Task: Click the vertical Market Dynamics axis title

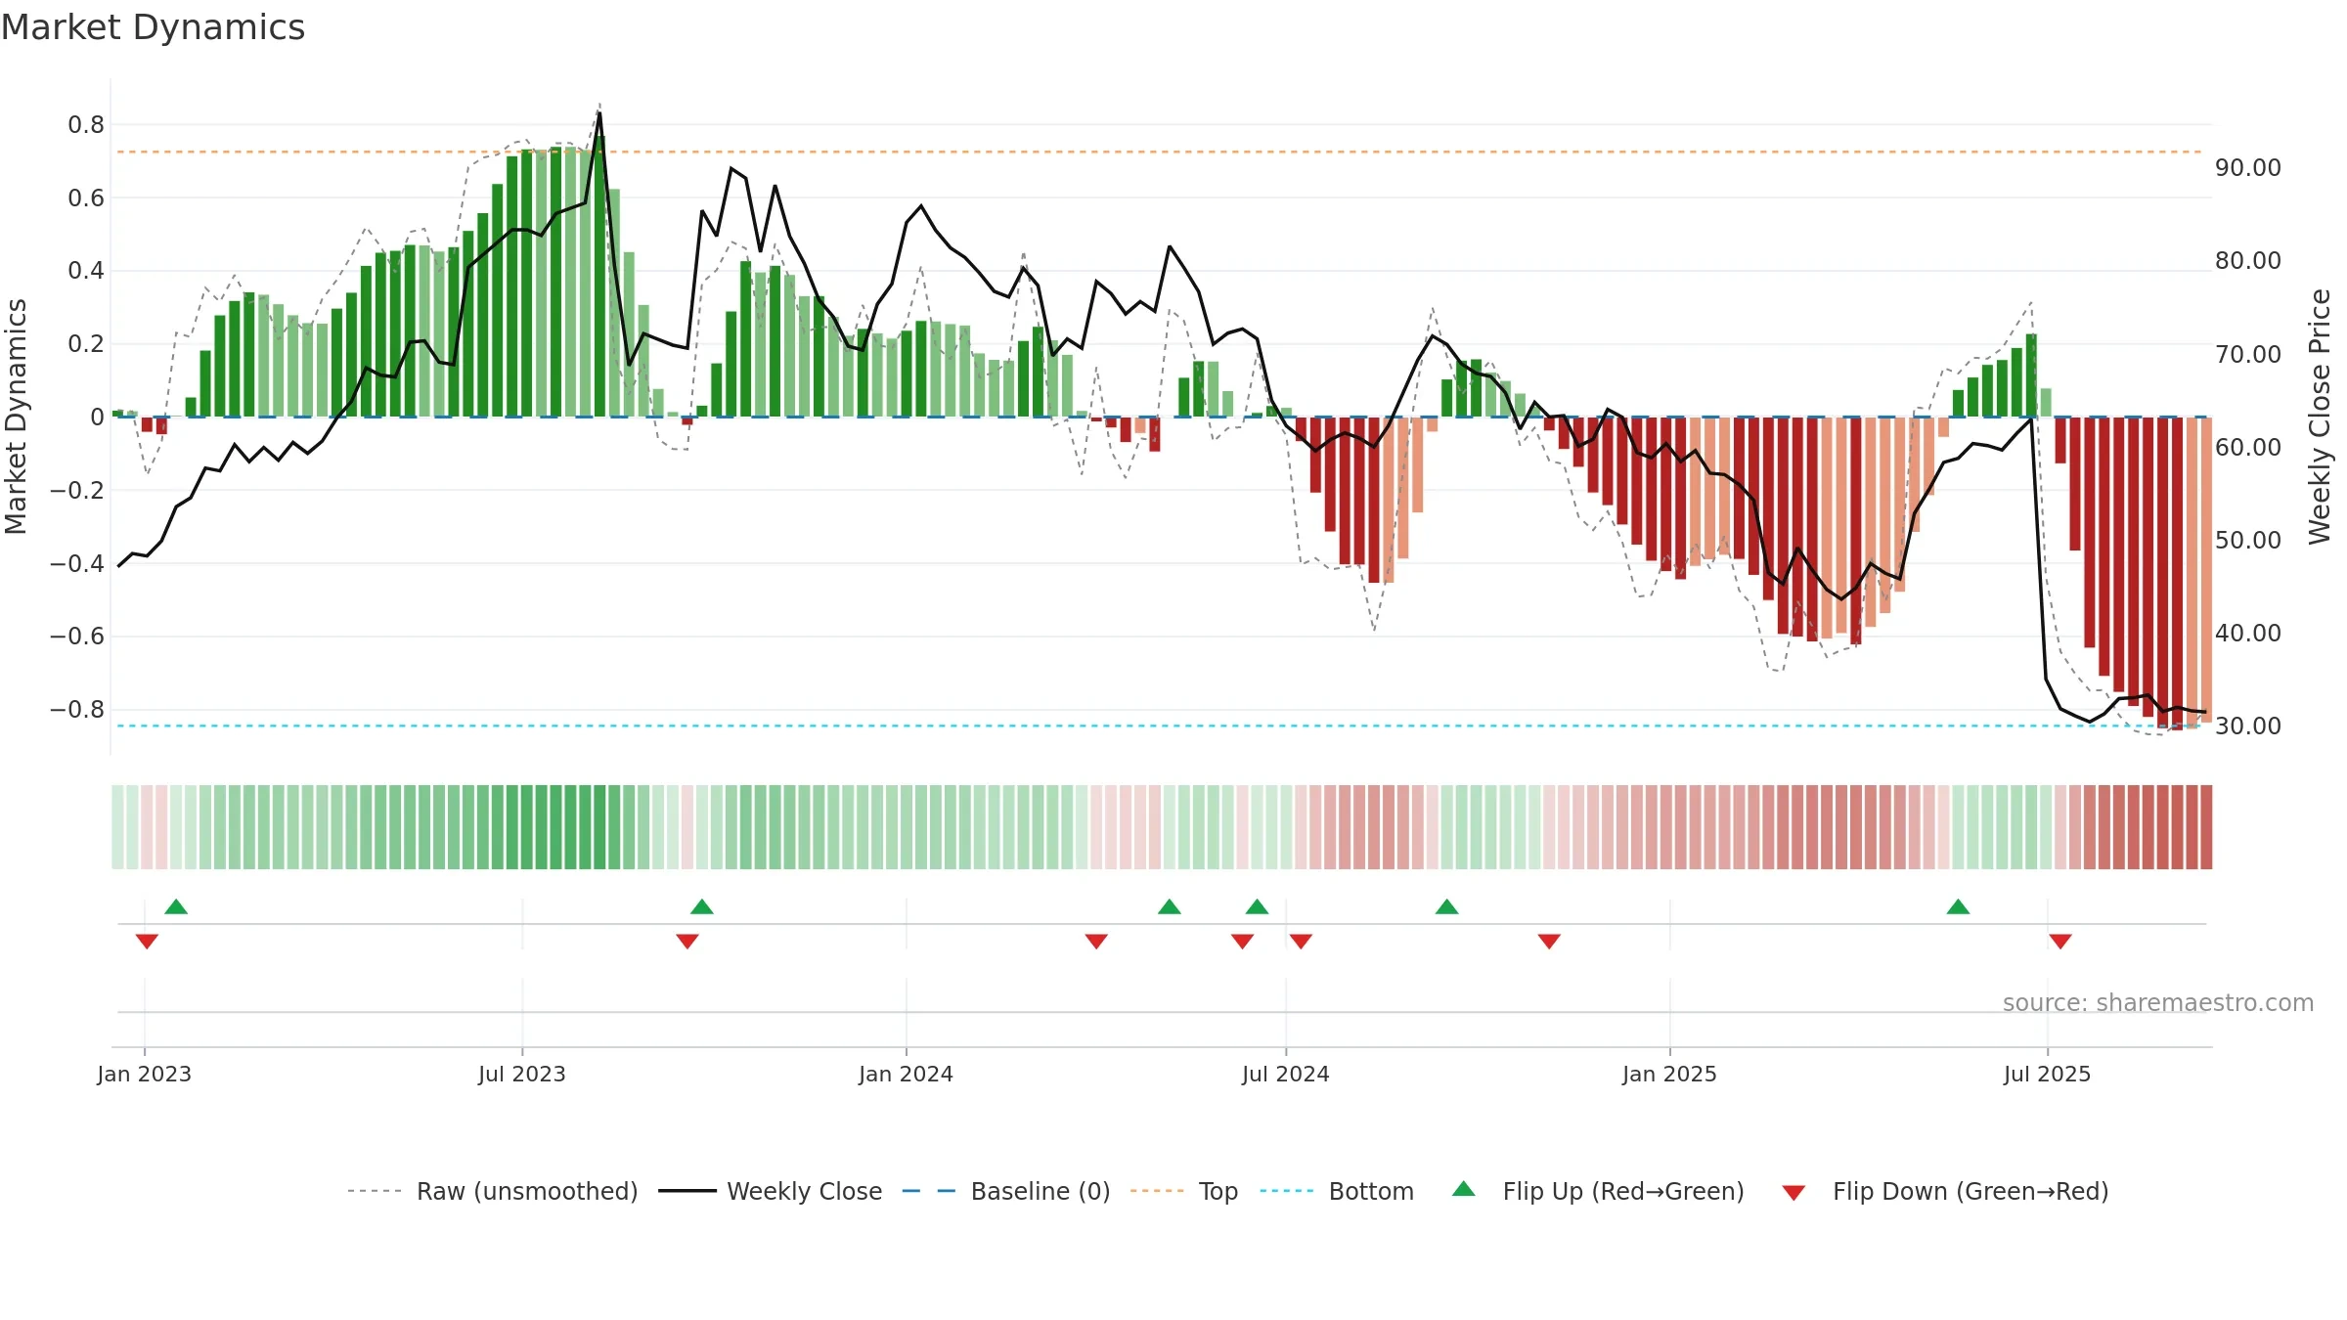Action: (16, 417)
